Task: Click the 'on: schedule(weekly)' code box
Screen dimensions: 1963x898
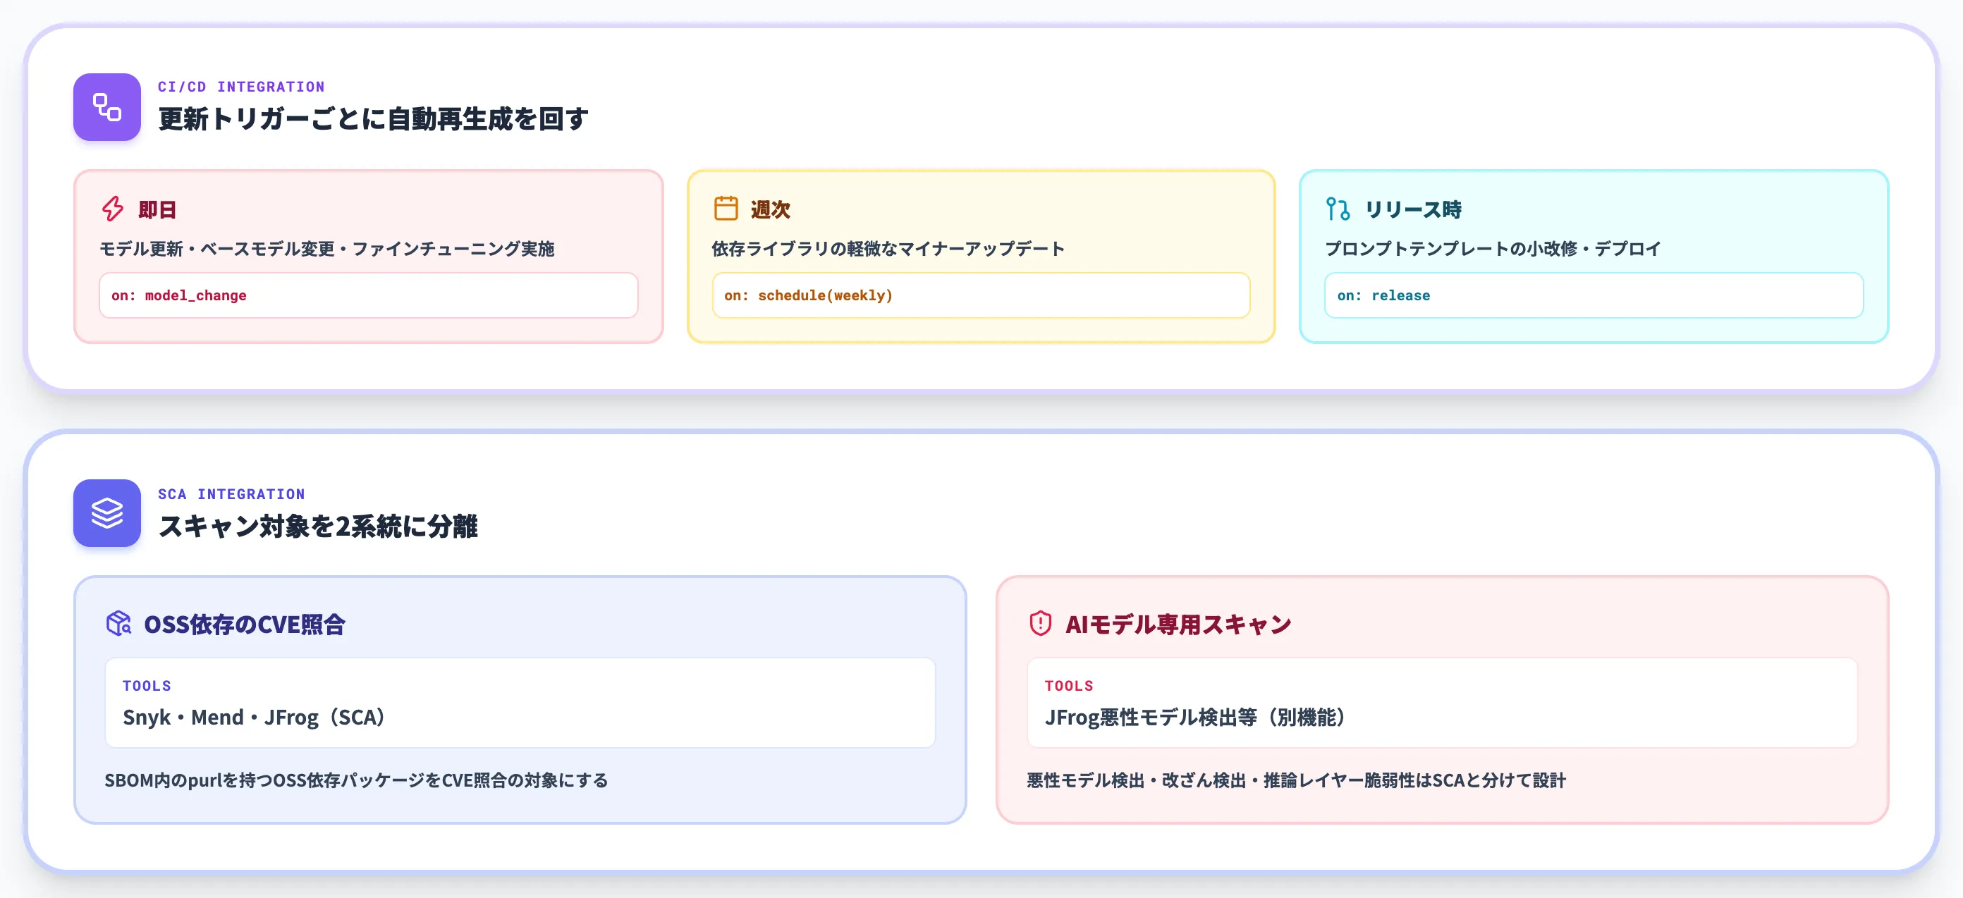Action: coord(981,295)
